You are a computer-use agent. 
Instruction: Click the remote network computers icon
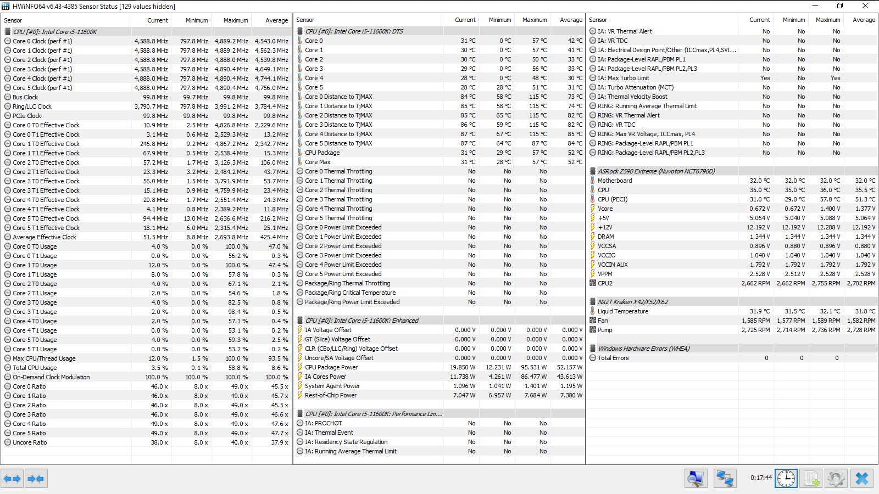(x=725, y=479)
